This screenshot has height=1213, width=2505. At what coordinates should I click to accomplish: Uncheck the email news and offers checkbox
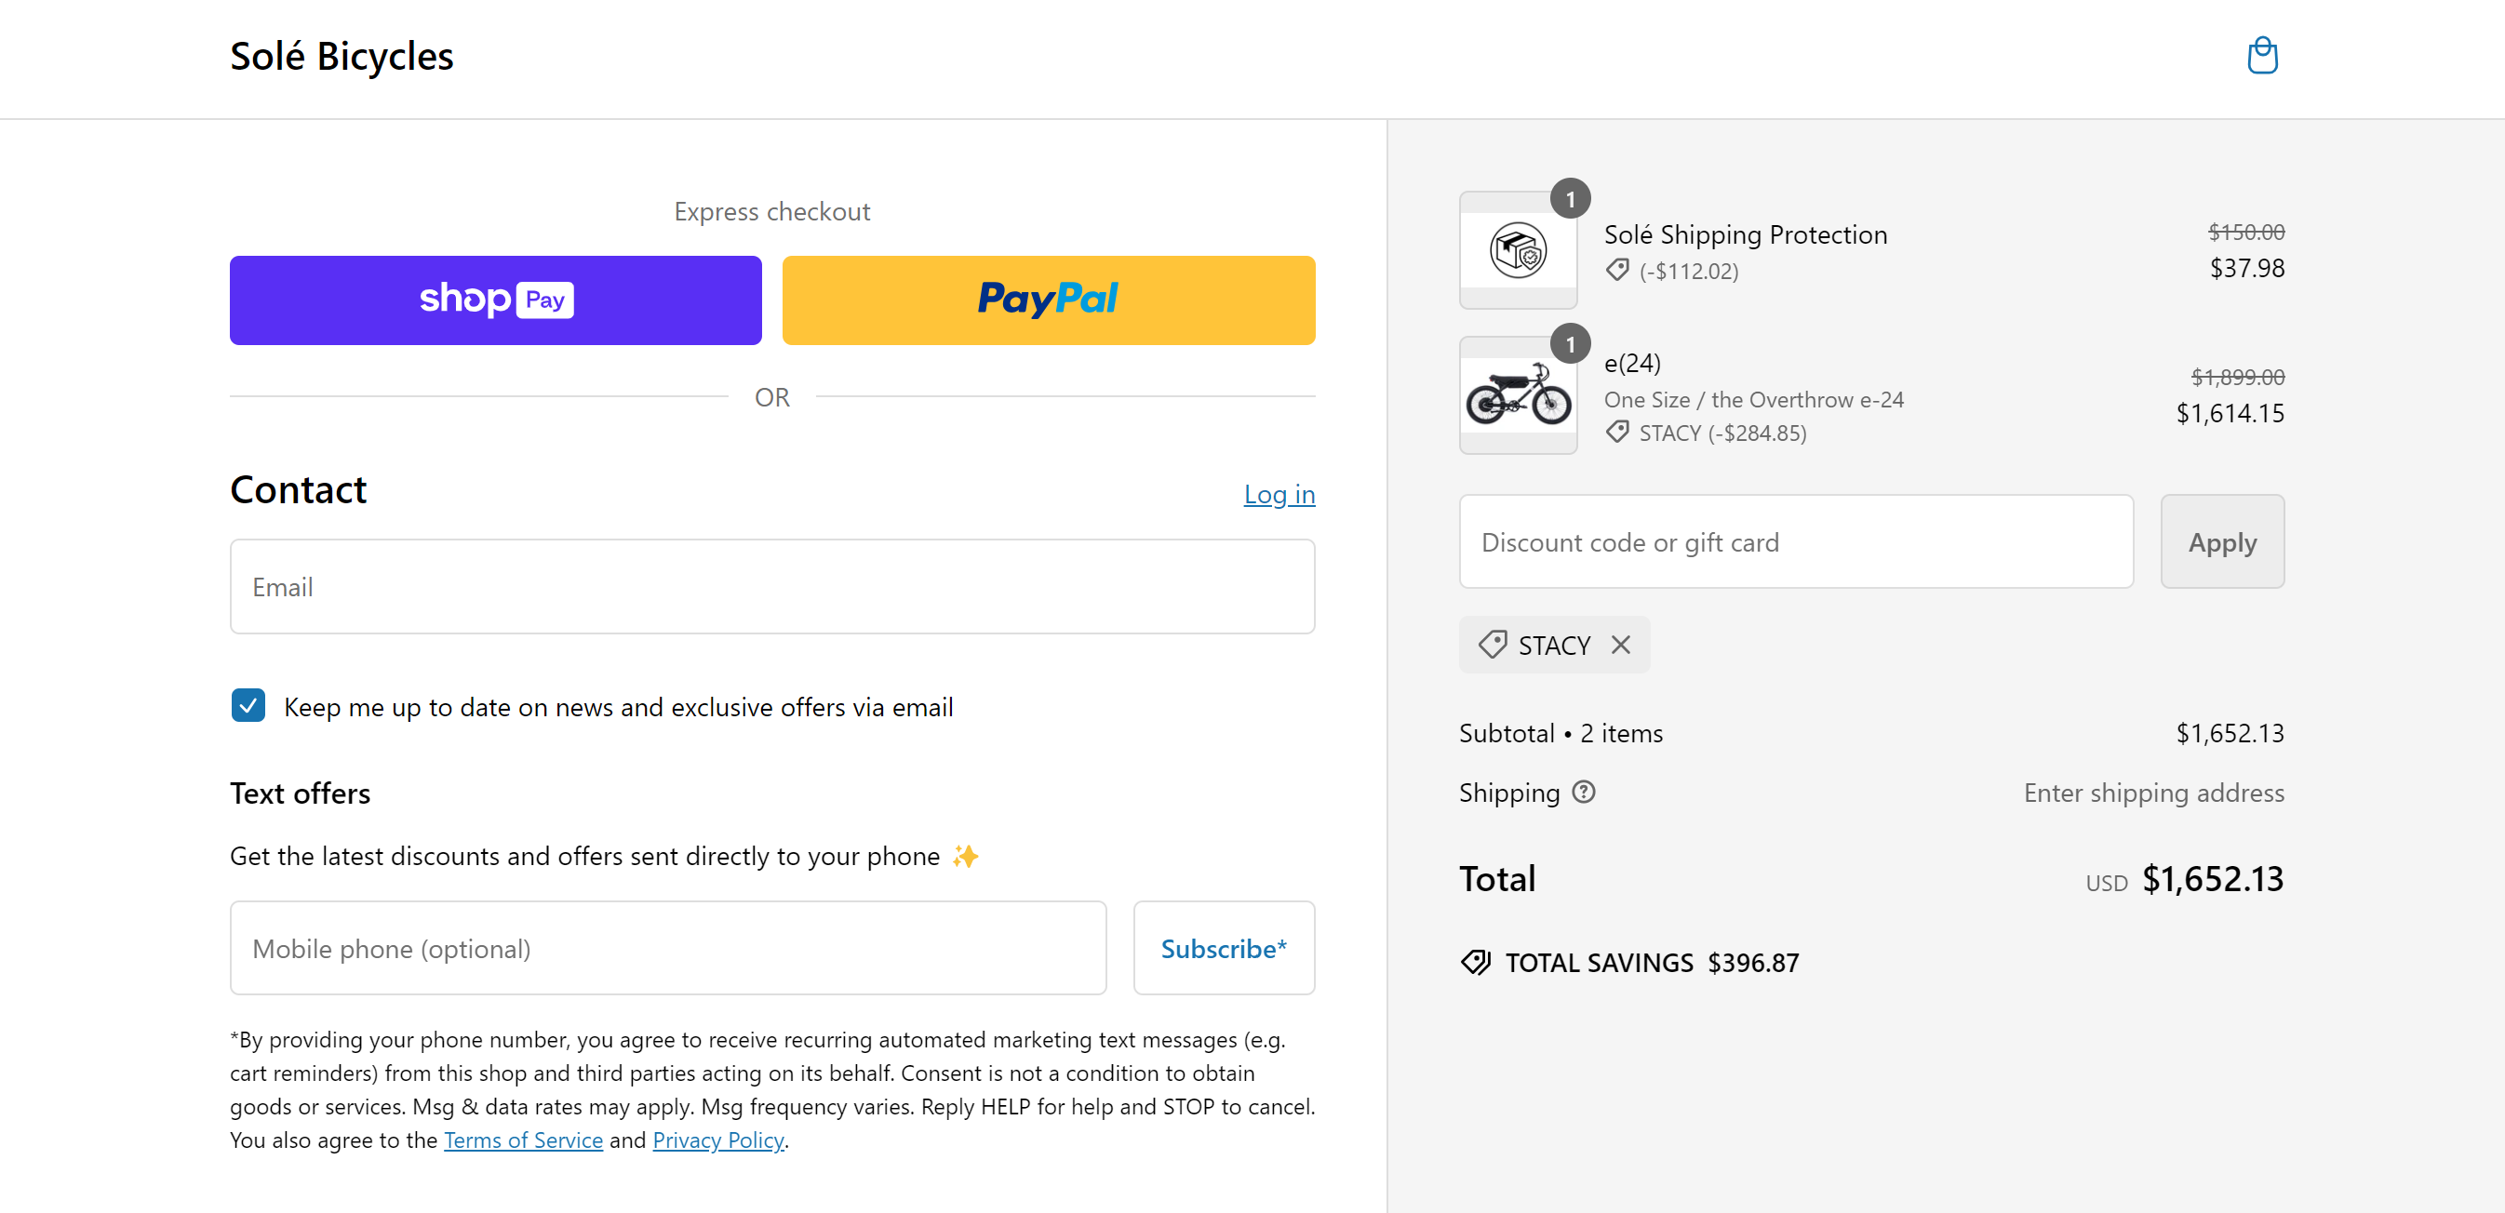[248, 706]
